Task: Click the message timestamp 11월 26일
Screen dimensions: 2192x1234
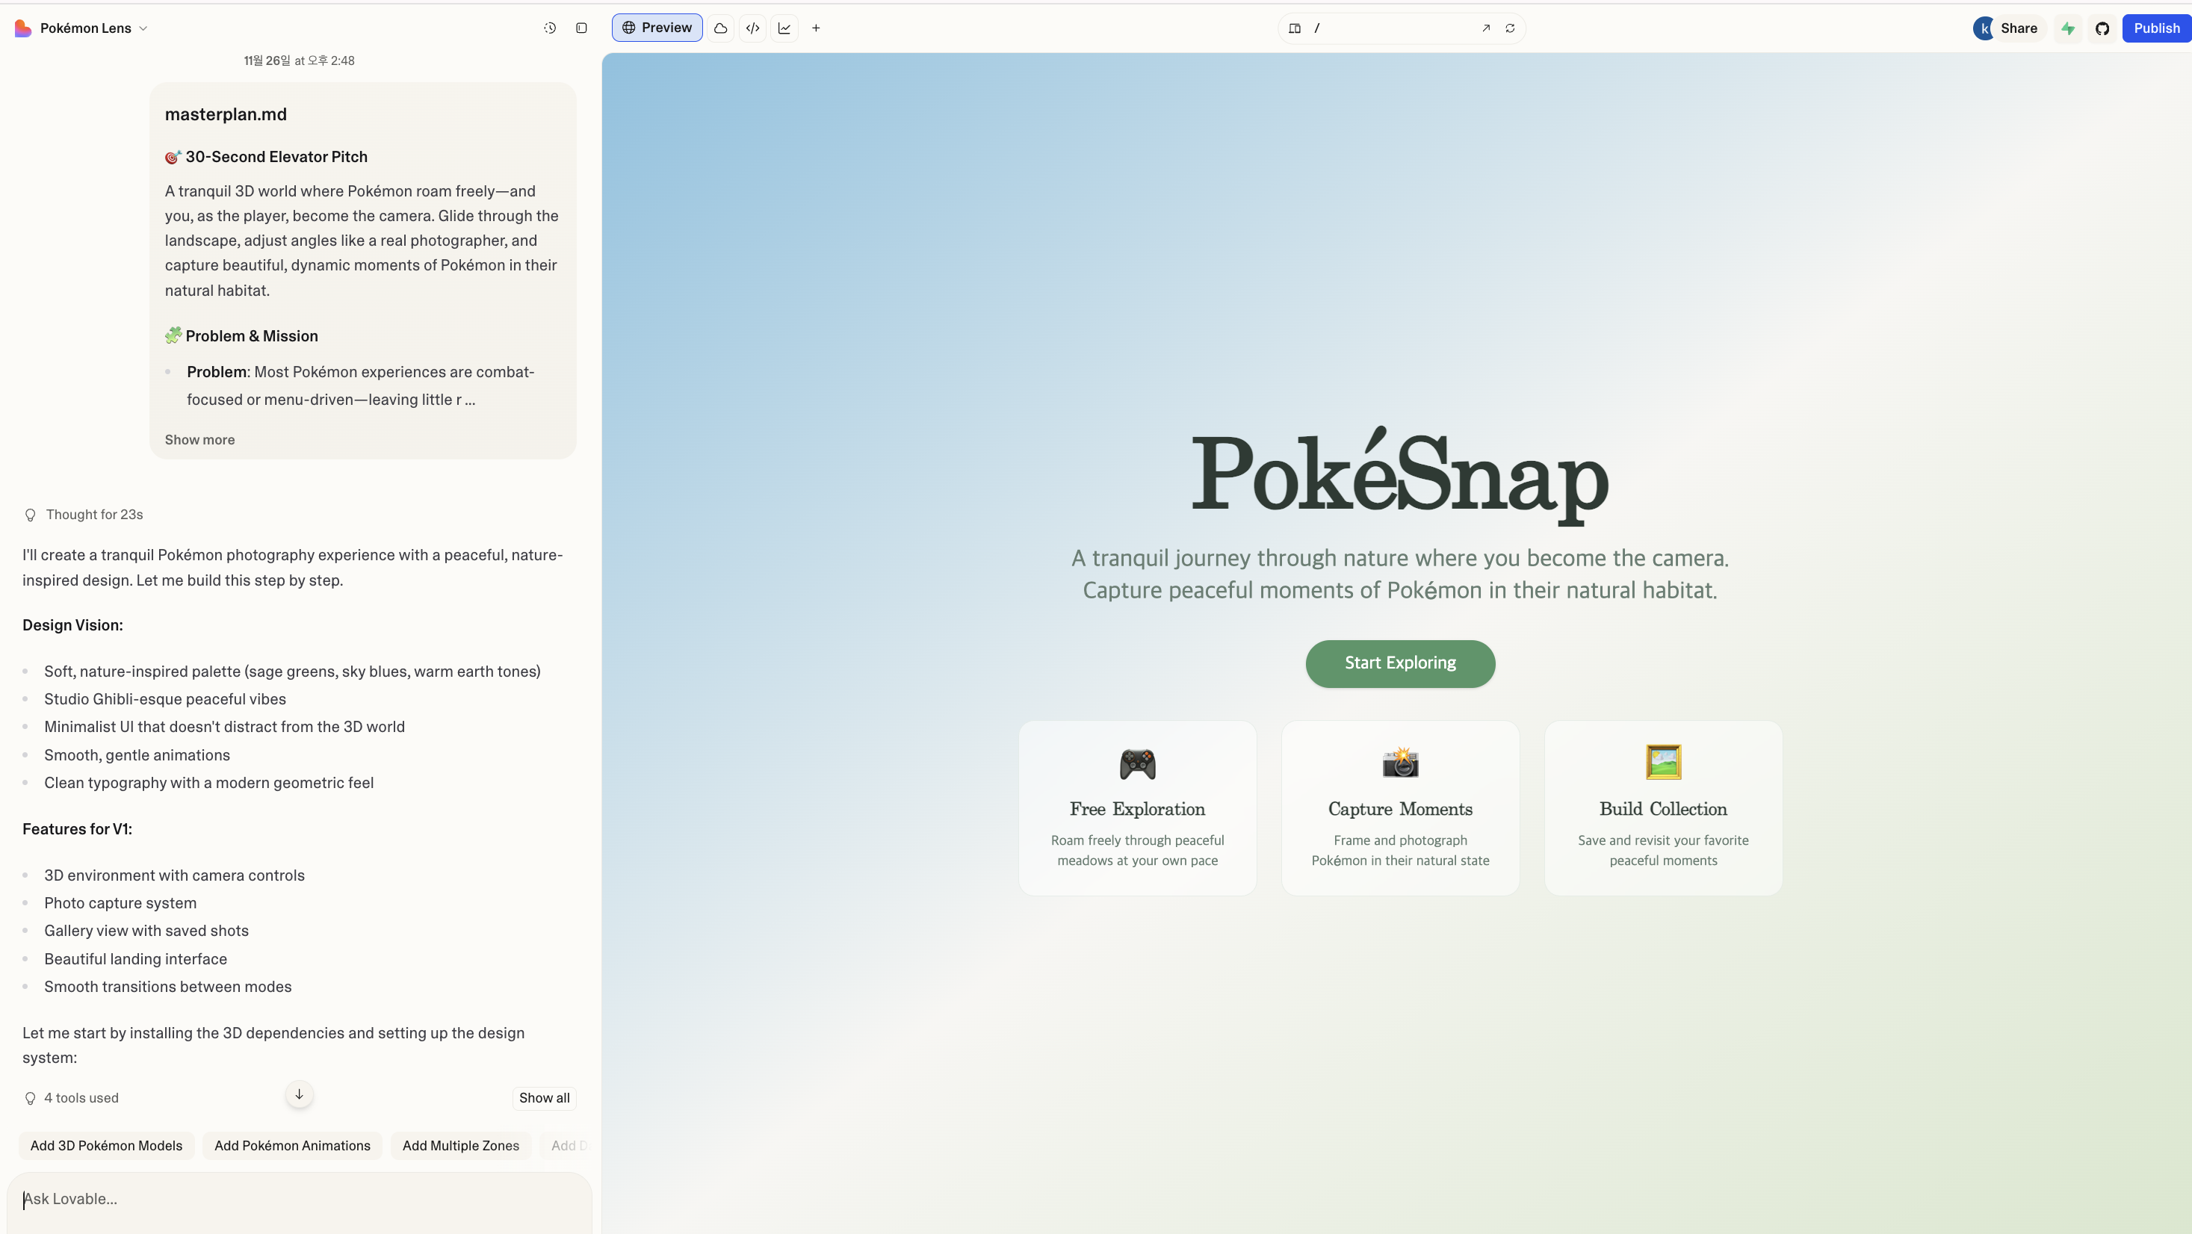Action: coord(299,61)
